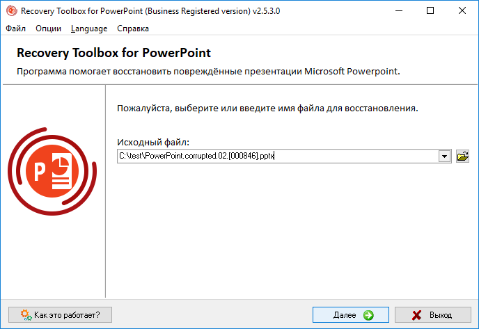Click the large PowerPoint recovery logo
The image size is (479, 329).
[52, 172]
